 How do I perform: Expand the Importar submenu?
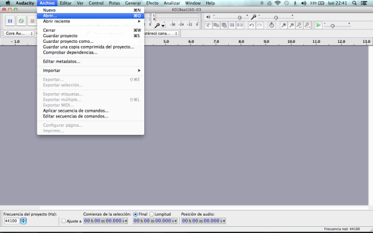(x=91, y=70)
